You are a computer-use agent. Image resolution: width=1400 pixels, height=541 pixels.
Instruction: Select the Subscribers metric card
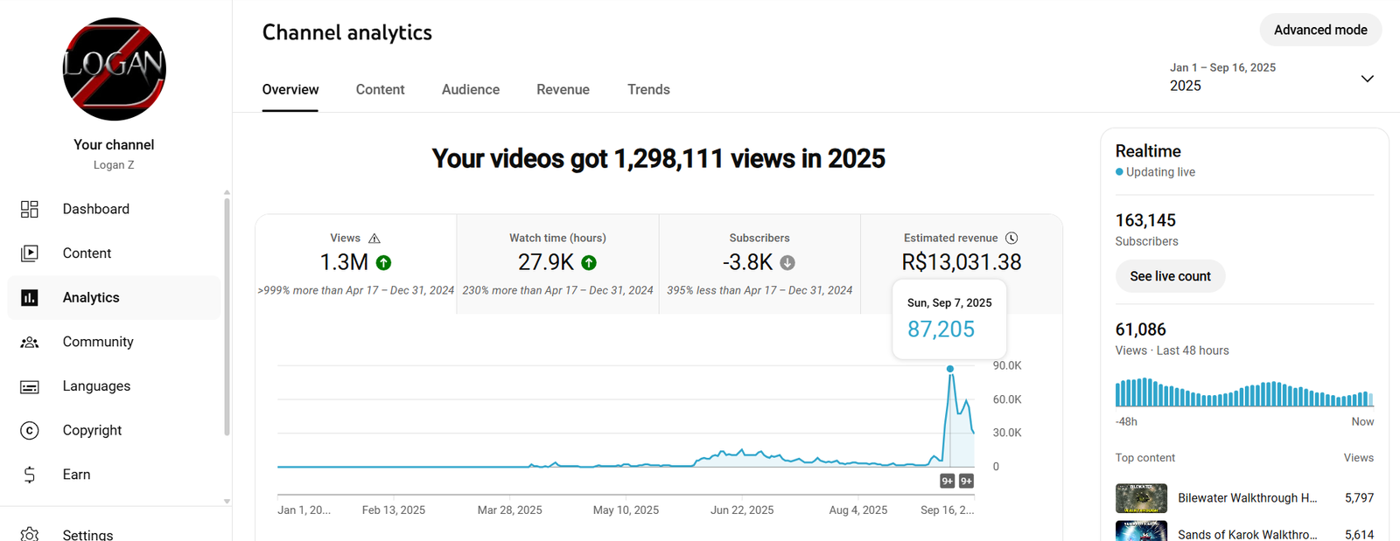[x=759, y=264]
